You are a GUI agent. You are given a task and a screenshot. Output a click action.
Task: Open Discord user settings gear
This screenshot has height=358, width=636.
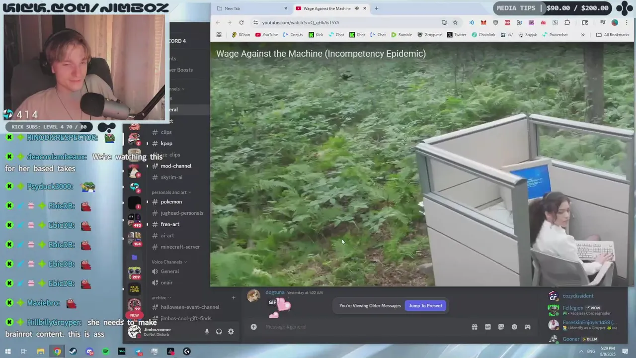231,332
